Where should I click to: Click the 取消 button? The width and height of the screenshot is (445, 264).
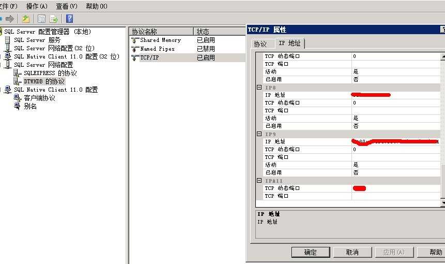(x=352, y=252)
